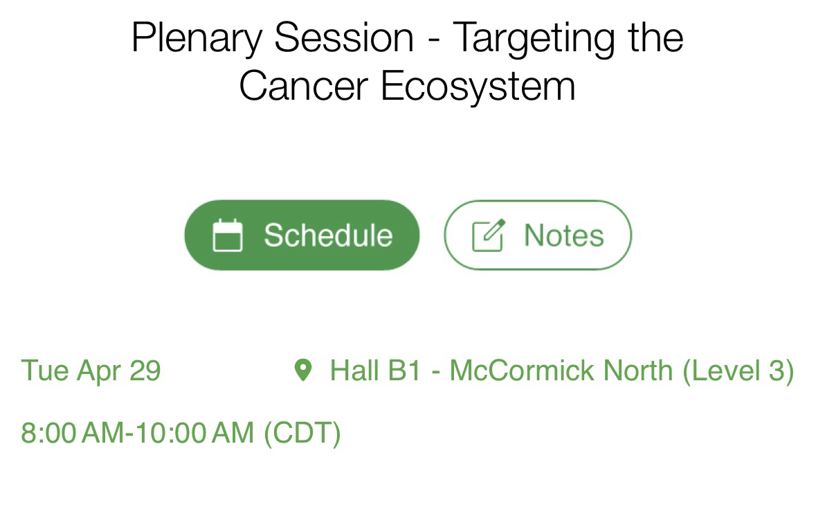The height and width of the screenshot is (507, 816).
Task: Click the "Cancer Ecosystem" title line
Action: pyautogui.click(x=407, y=86)
